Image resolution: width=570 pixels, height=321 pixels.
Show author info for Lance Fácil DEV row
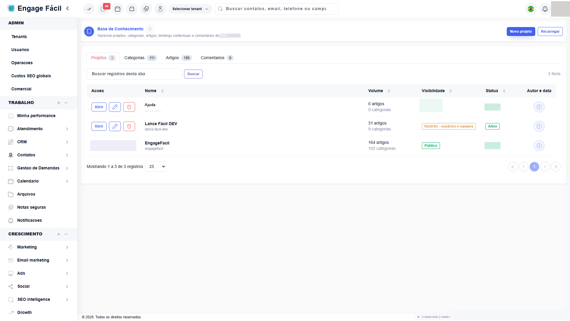pos(539,126)
